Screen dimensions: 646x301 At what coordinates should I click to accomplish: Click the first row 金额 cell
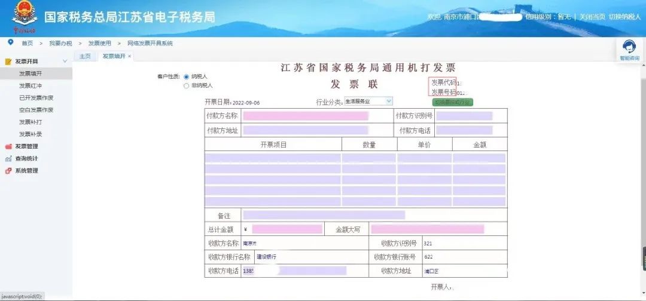479,158
